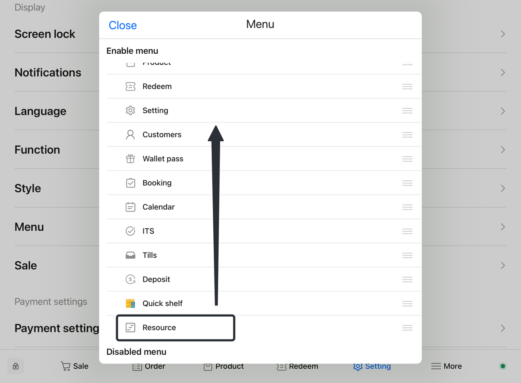Screen dimensions: 521x383
Task: Click the ITS checkmark circle icon
Action: click(x=130, y=231)
